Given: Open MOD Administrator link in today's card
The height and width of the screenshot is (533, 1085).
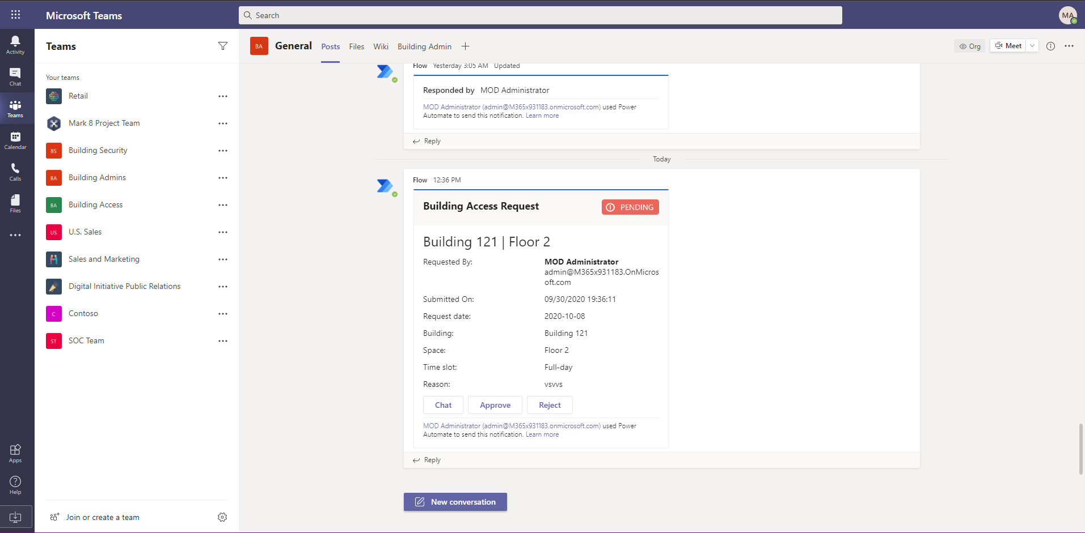Looking at the screenshot, I should click(512, 426).
